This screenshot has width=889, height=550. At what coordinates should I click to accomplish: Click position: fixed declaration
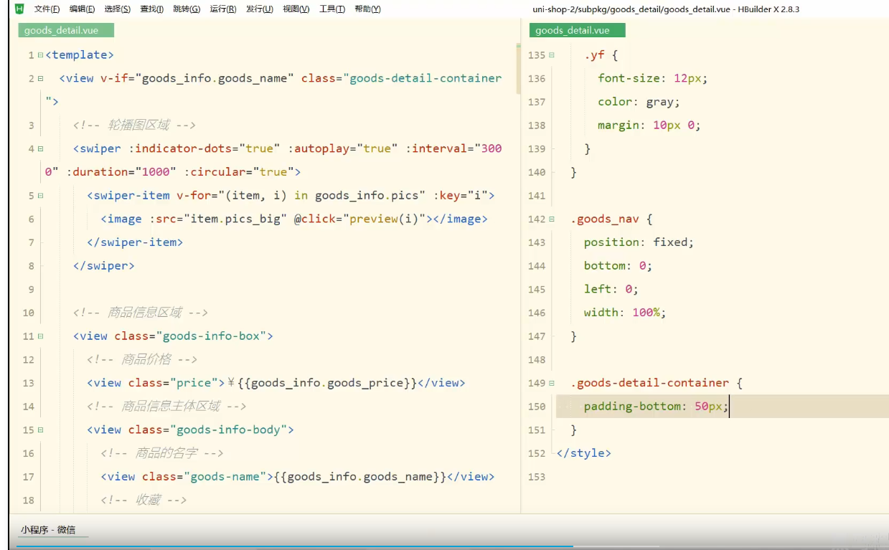pos(639,242)
